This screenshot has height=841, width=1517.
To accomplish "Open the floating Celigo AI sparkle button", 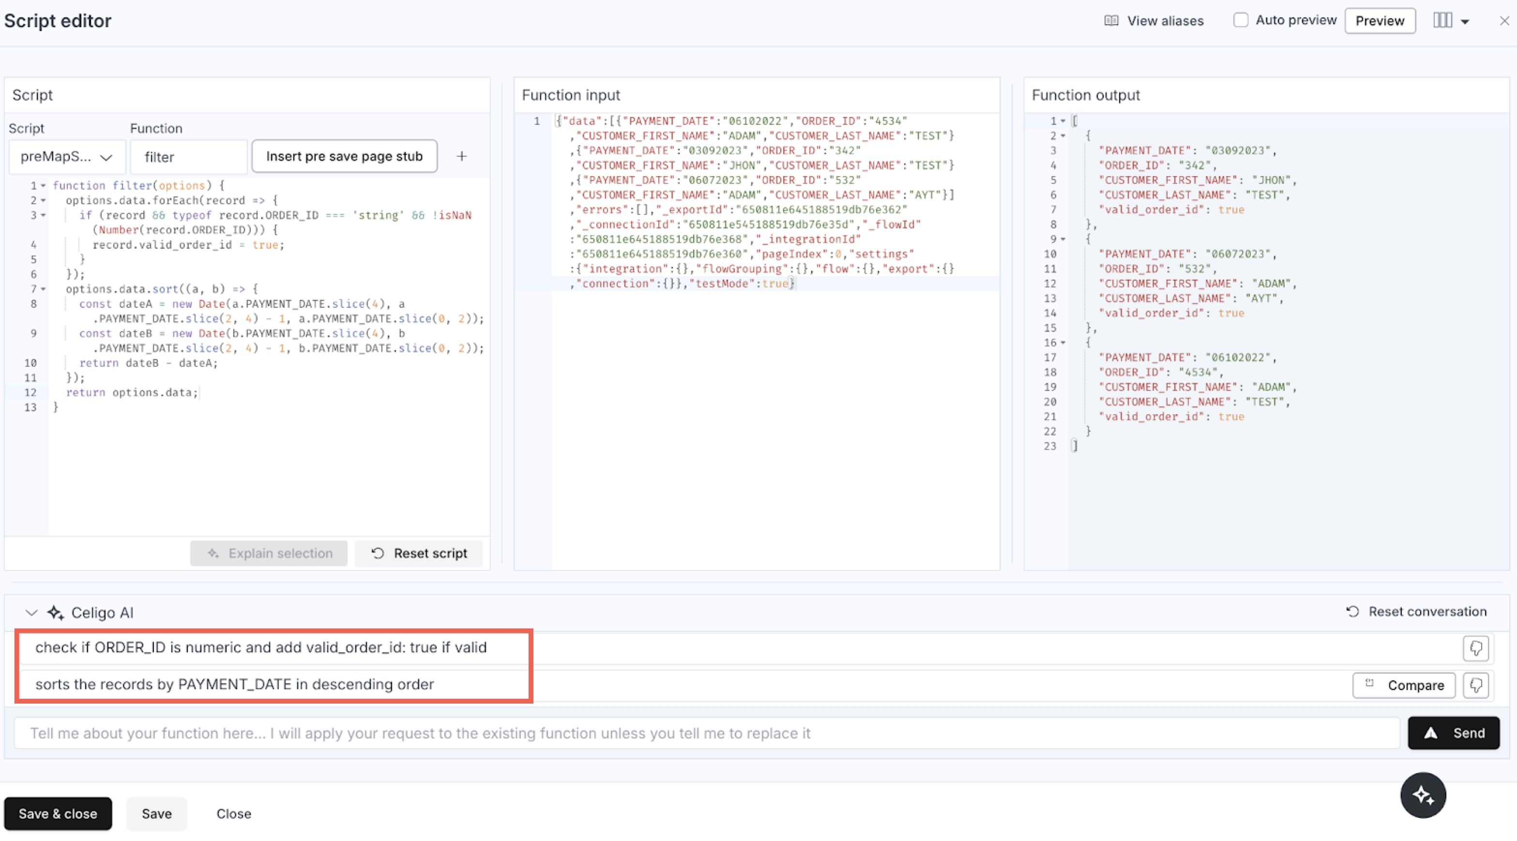I will tap(1423, 795).
